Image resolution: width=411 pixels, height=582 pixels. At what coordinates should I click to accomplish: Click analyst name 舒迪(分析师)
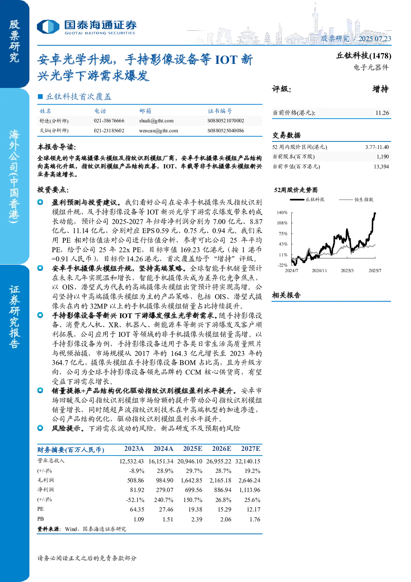54,121
